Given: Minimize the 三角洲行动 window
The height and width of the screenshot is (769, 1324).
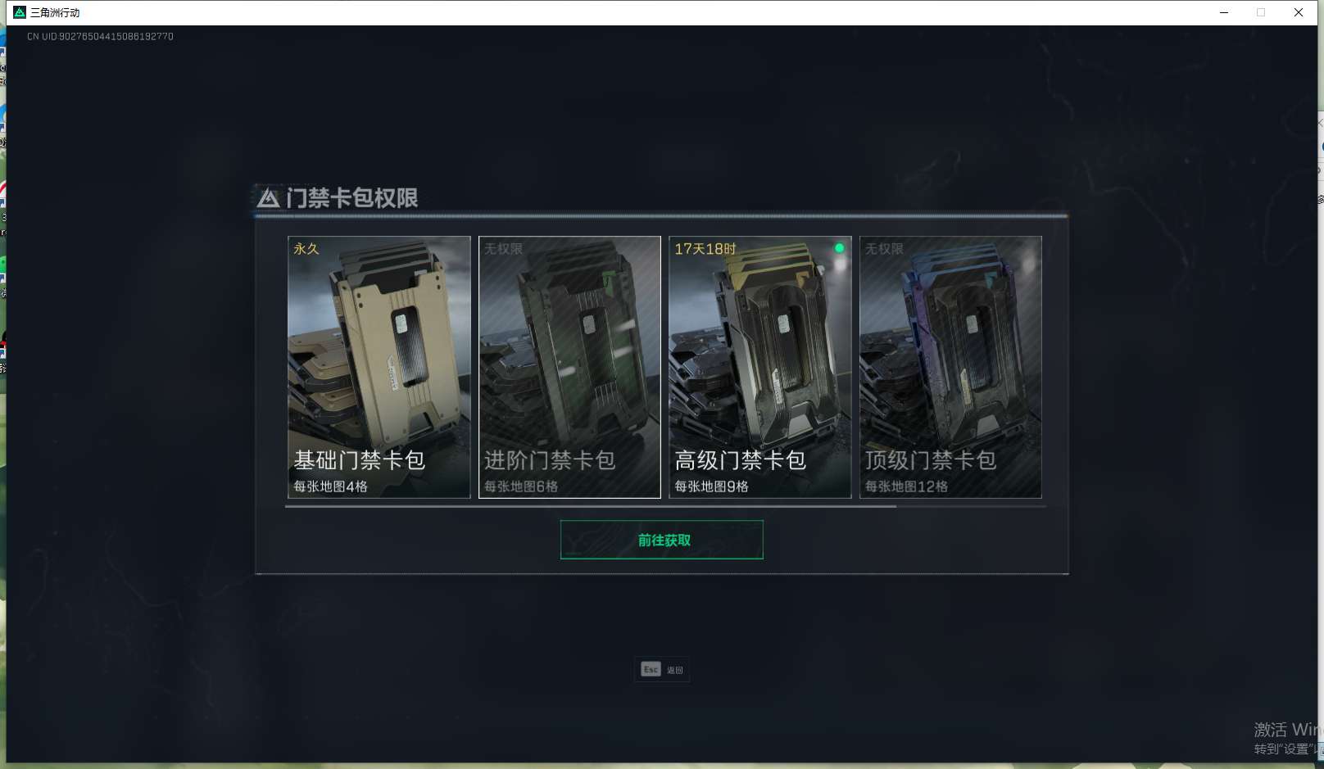Looking at the screenshot, I should (1224, 12).
